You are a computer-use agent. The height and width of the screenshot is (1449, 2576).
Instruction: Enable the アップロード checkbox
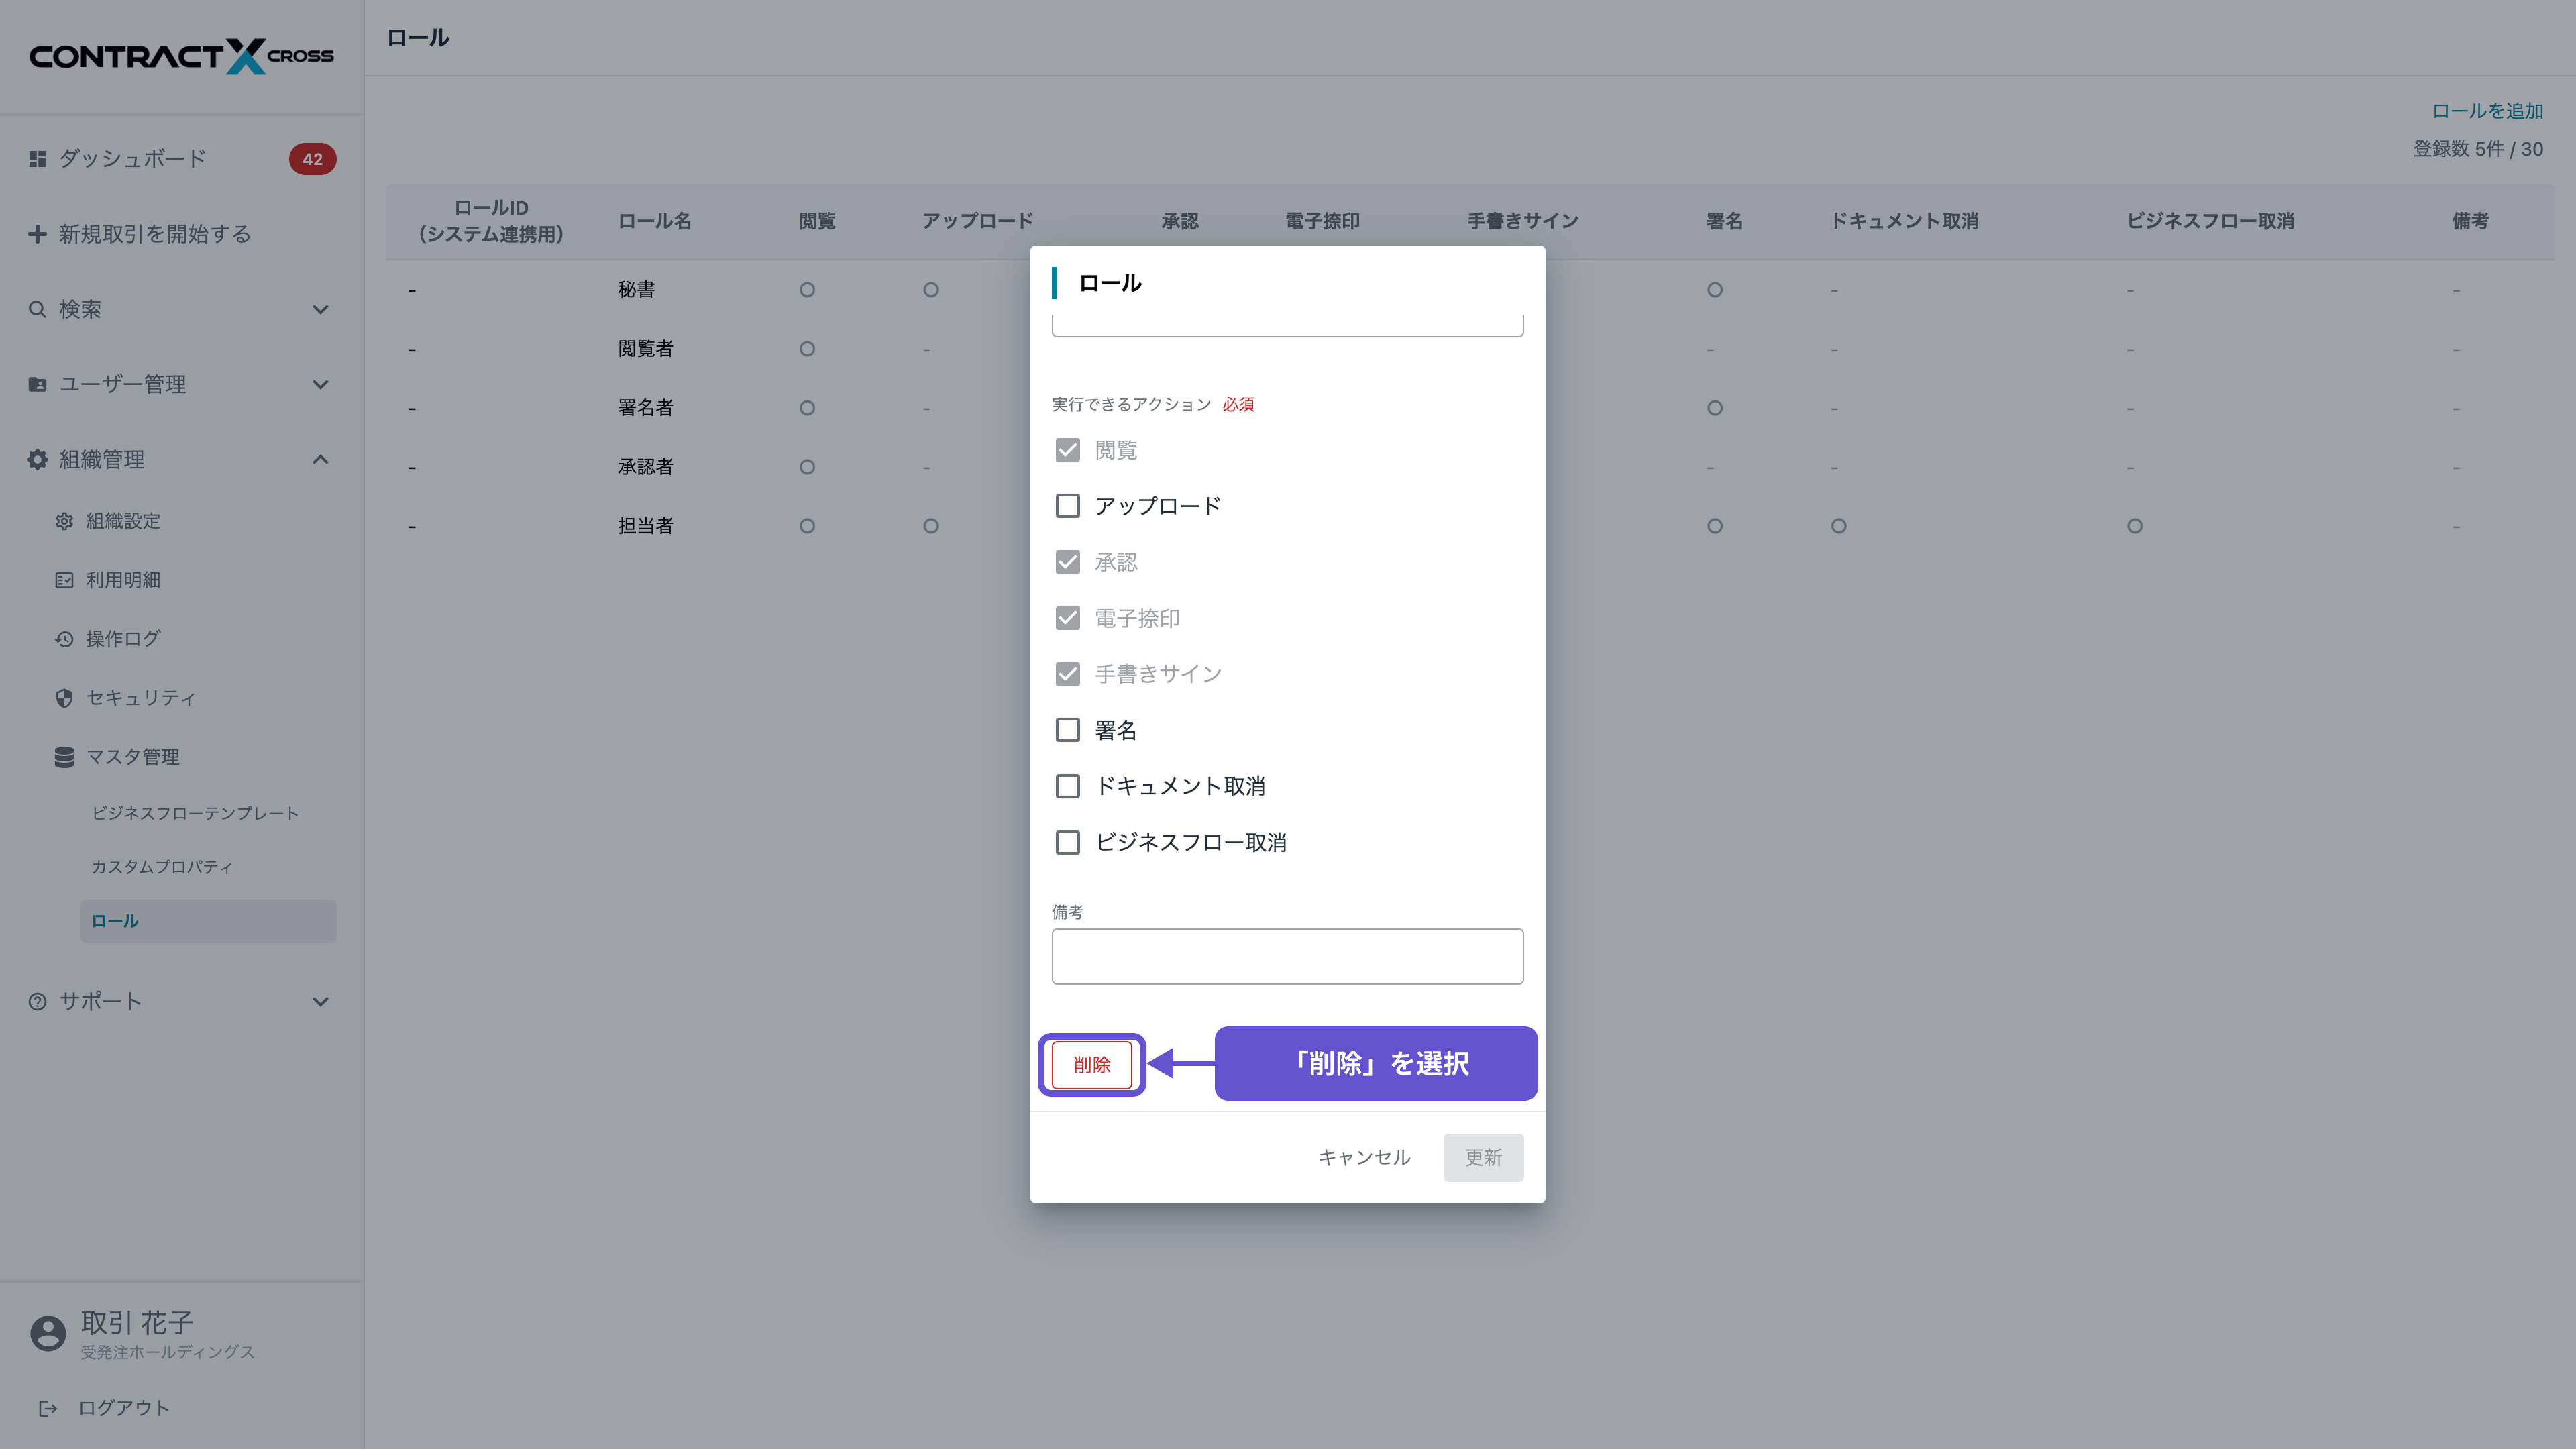1067,506
